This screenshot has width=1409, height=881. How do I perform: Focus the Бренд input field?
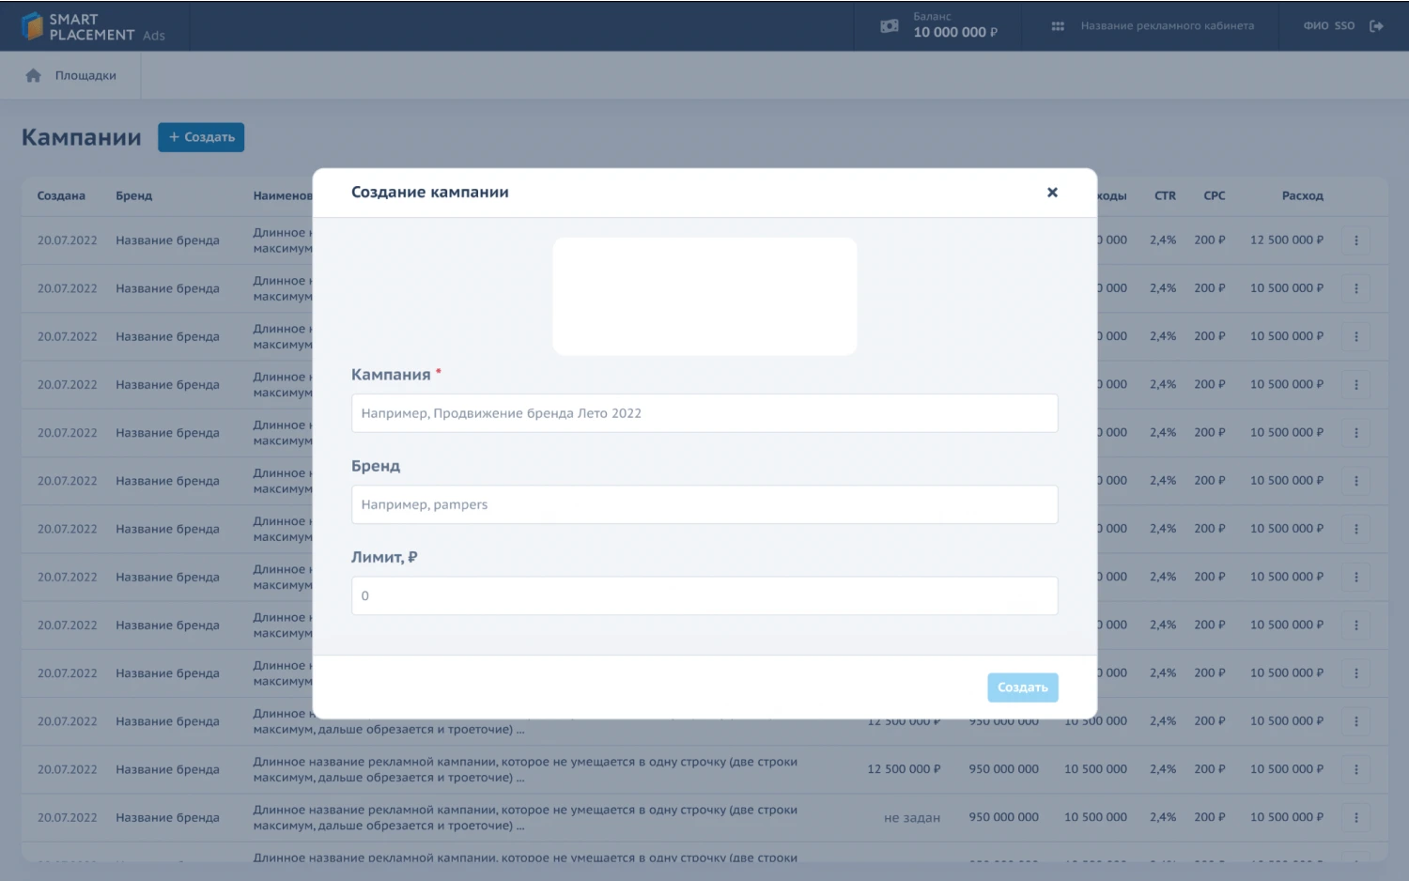[704, 504]
